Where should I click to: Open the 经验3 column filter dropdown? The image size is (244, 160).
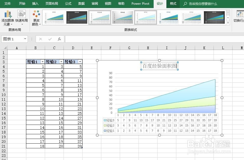[x=80, y=62]
